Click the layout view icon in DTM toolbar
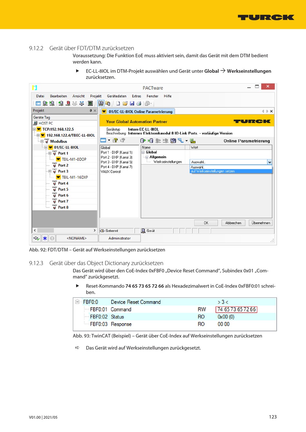This screenshot has width=306, height=432. pyautogui.click(x=103, y=141)
